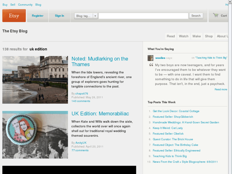Click the "Top Posts This Week" heading
Viewport: 232px width, 174px height.
(161, 102)
